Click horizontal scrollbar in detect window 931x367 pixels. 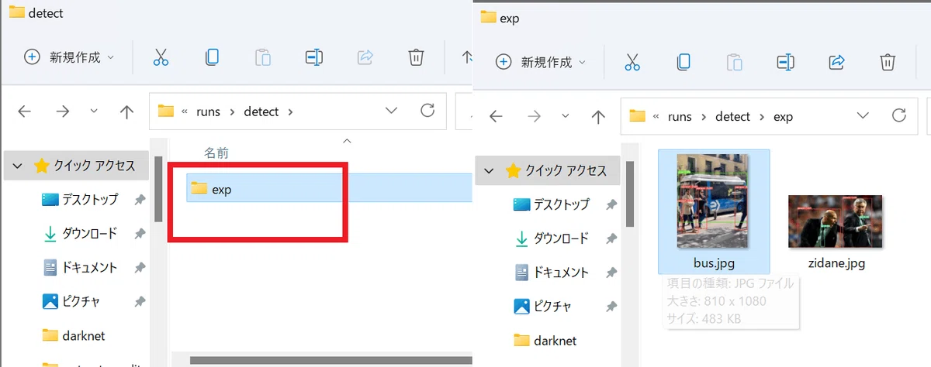330,359
